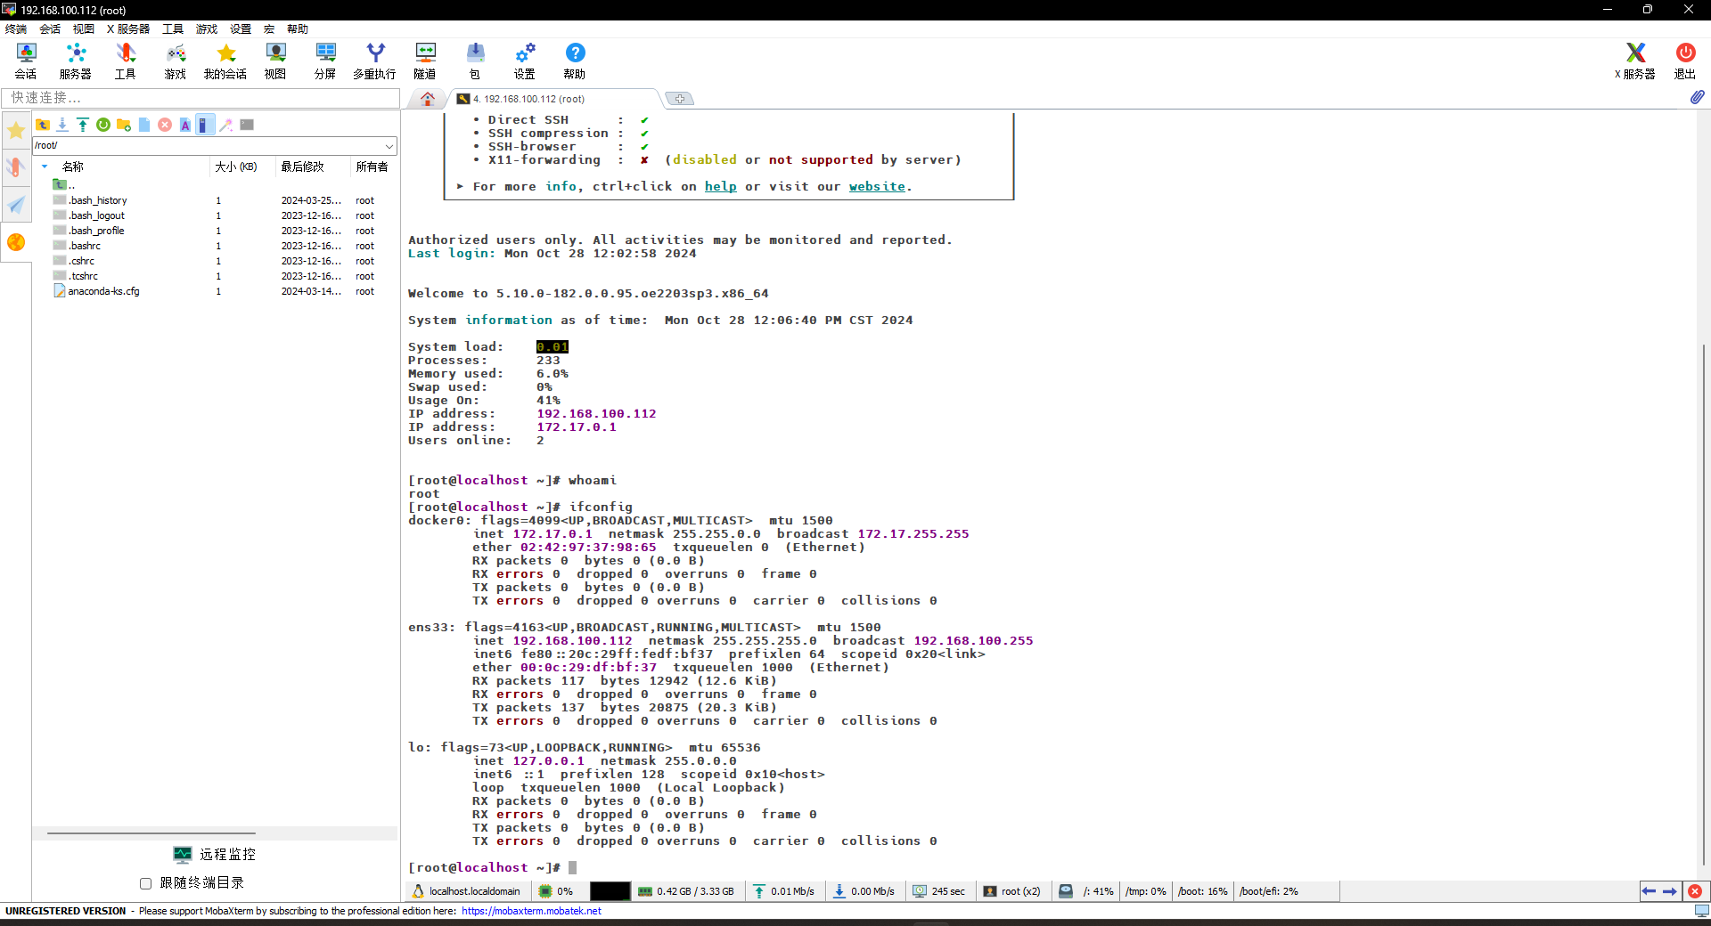This screenshot has height=926, width=1711.
Task: Open the 我的会话 sessions dropdown
Action: pyautogui.click(x=225, y=61)
